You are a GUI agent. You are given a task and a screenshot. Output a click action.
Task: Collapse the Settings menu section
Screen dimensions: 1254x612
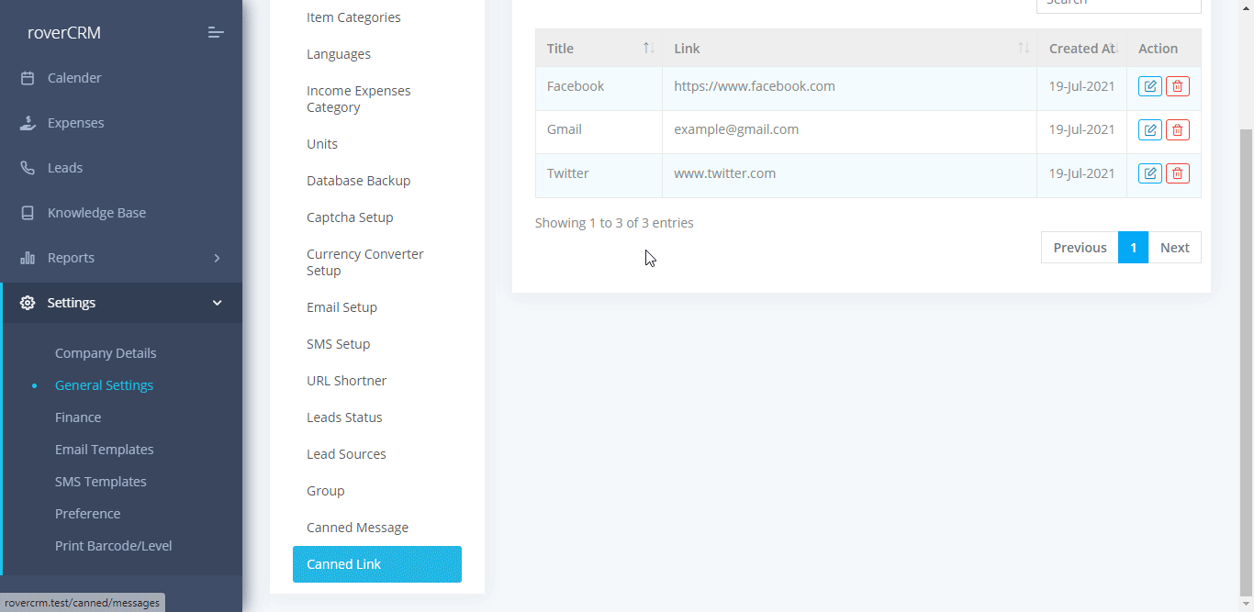217,303
